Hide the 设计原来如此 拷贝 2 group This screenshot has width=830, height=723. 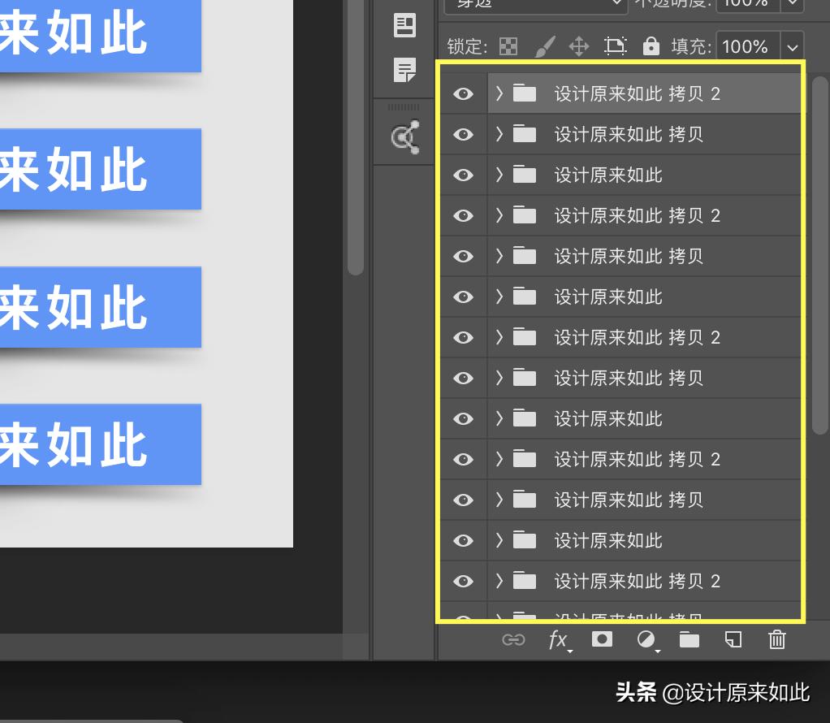coord(463,93)
